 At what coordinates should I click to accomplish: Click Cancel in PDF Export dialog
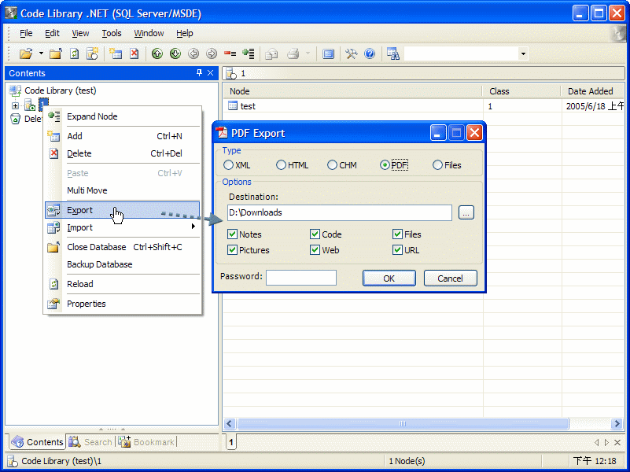coord(451,278)
